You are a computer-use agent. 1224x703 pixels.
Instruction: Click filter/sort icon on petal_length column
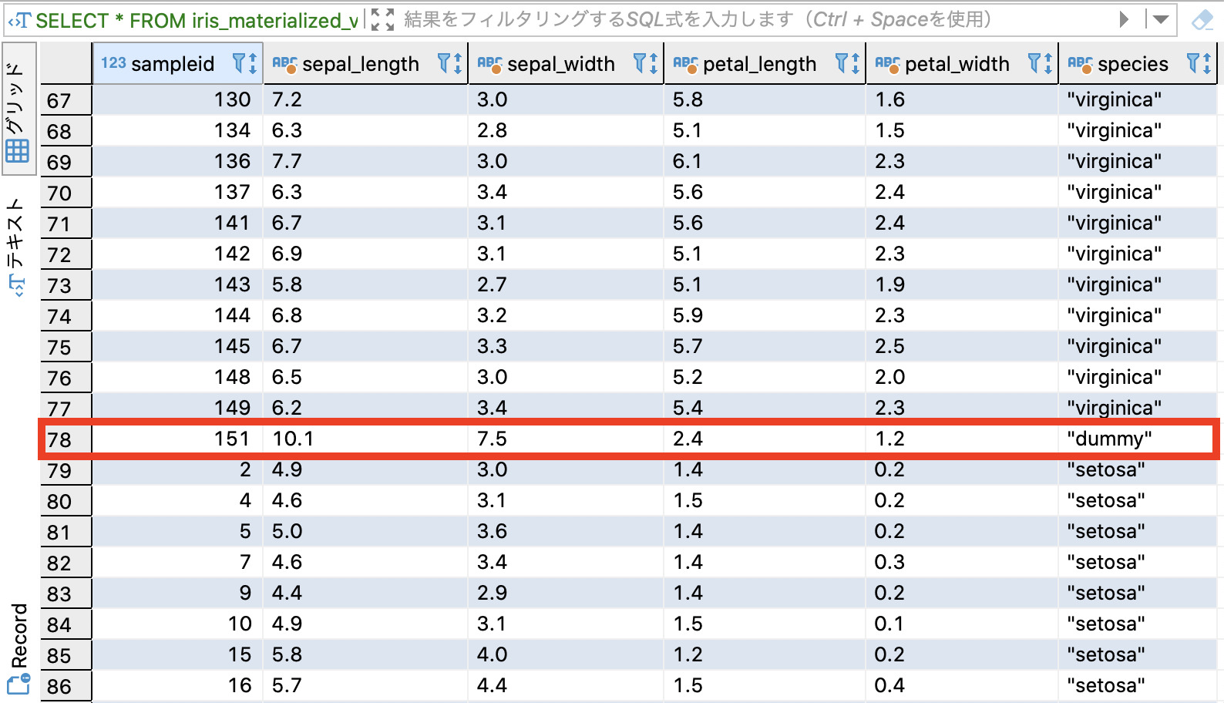(848, 63)
